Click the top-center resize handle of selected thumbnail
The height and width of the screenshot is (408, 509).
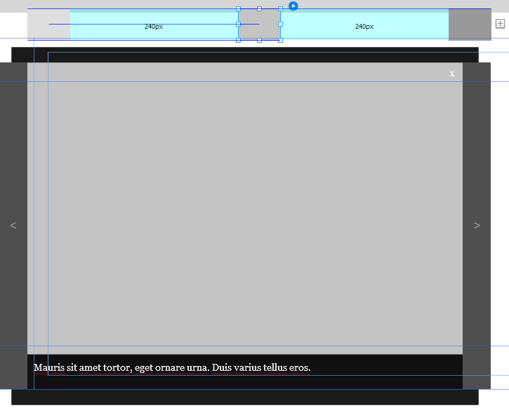[259, 8]
